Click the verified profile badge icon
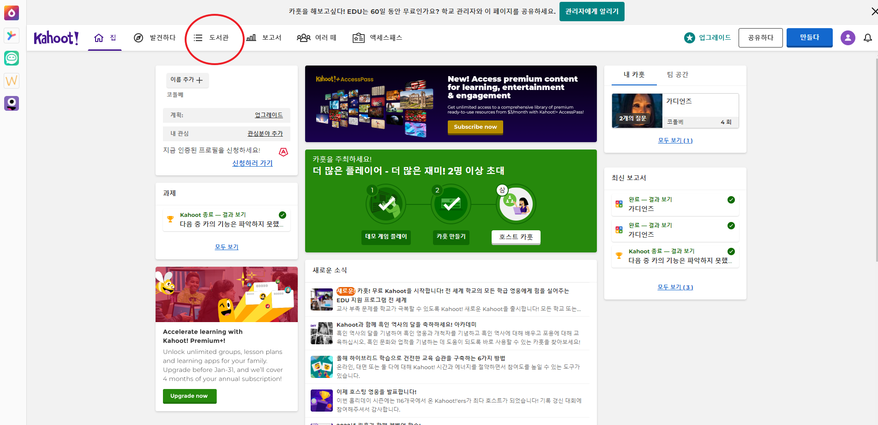Screen dimensions: 878x425 283,152
